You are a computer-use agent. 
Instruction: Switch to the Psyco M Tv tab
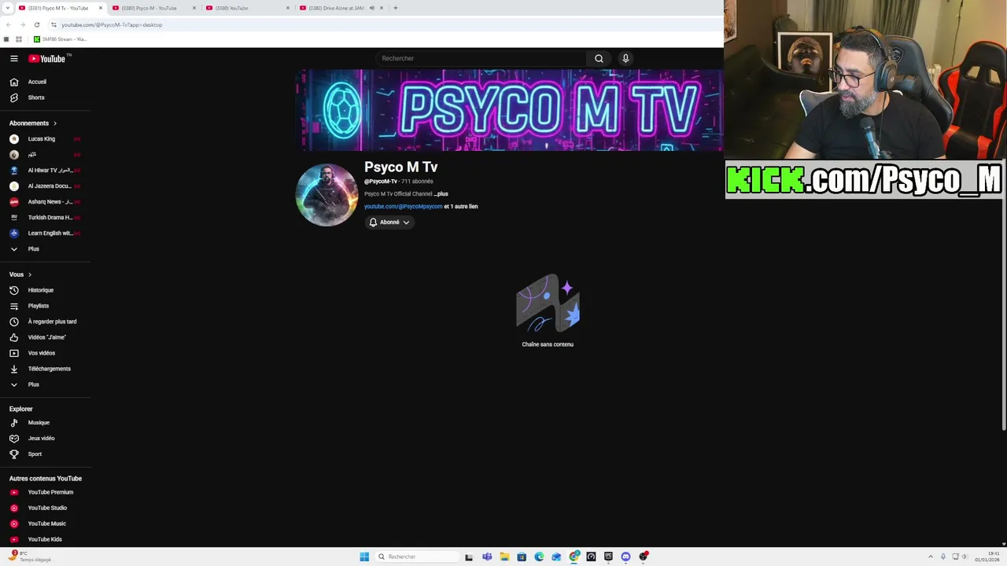[x=58, y=8]
